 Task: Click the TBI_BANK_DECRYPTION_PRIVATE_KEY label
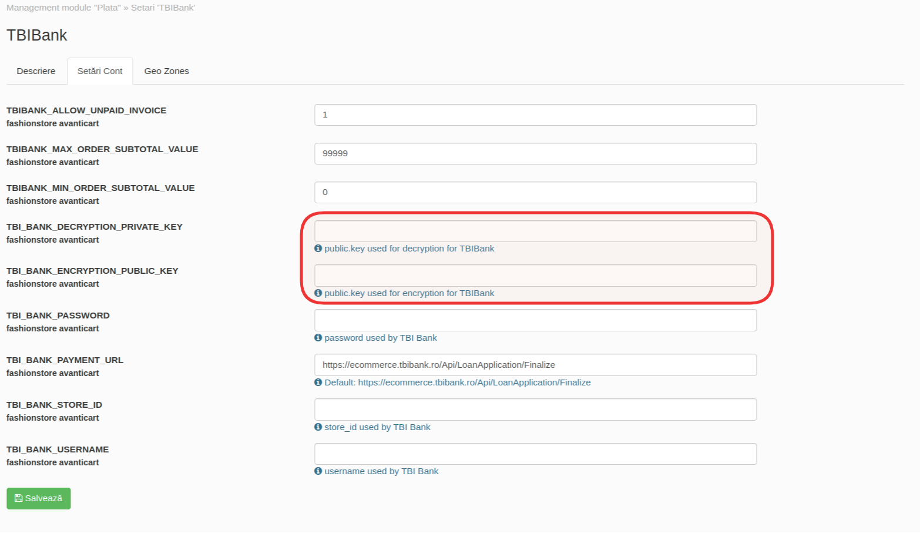pyautogui.click(x=95, y=227)
